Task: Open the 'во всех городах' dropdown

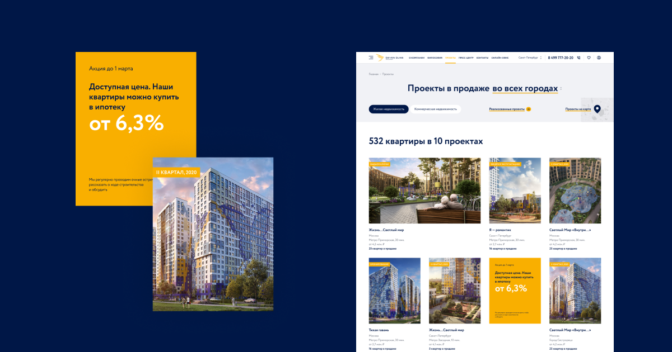Action: coord(526,88)
